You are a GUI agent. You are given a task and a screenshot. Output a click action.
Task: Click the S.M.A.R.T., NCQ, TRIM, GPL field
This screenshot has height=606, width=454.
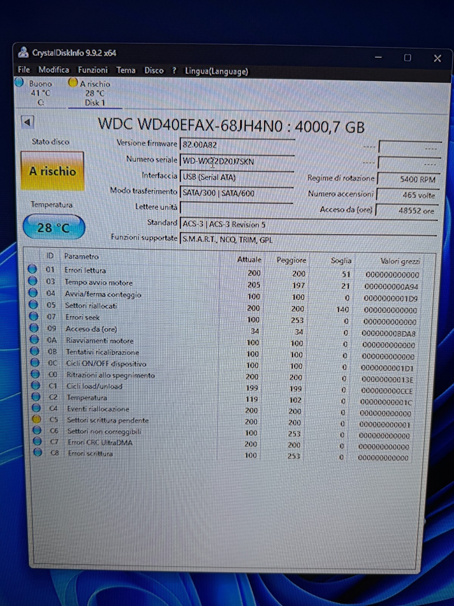308,240
